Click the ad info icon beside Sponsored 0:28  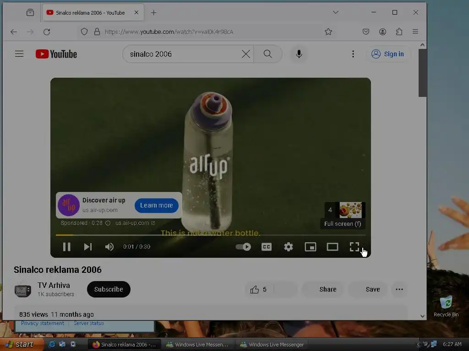(x=108, y=223)
